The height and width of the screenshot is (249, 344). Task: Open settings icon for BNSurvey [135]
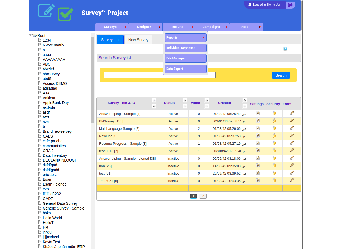pos(258,121)
